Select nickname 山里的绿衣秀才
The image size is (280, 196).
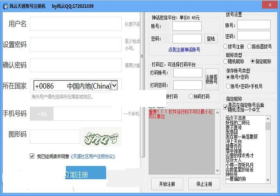239,155
